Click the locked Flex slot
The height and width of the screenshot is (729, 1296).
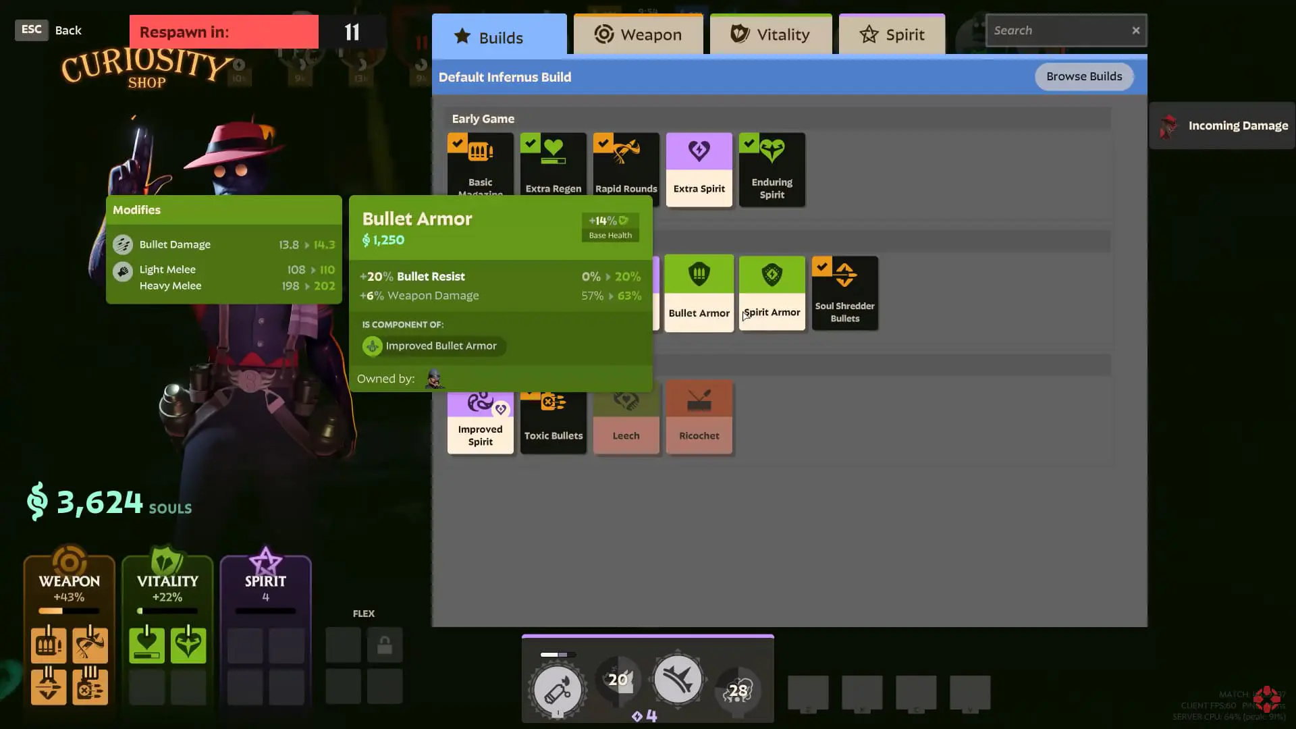click(385, 645)
